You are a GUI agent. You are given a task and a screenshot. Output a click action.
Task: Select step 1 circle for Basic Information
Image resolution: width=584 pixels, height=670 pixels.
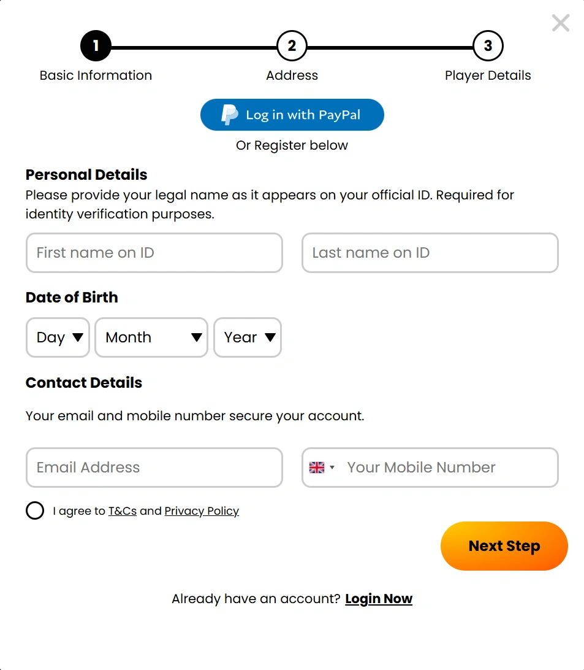tap(96, 45)
